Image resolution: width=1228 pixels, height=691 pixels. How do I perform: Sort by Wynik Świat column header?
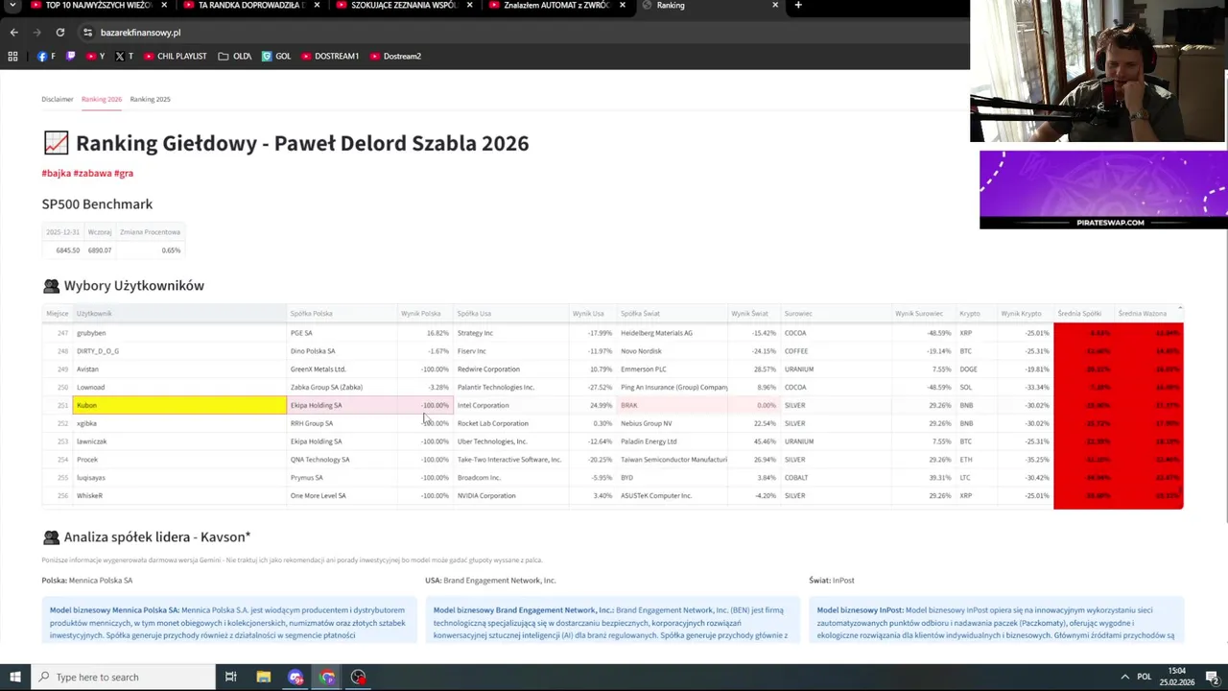tap(753, 314)
